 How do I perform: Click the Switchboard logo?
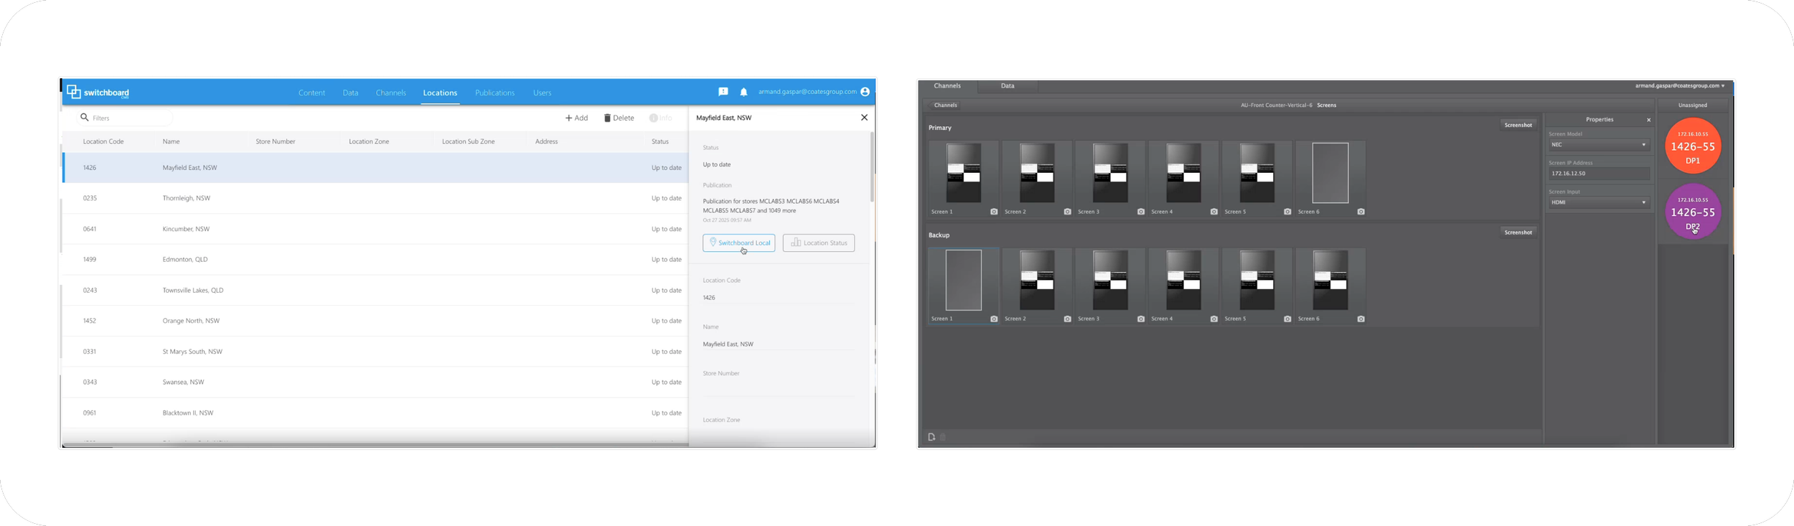pyautogui.click(x=98, y=92)
